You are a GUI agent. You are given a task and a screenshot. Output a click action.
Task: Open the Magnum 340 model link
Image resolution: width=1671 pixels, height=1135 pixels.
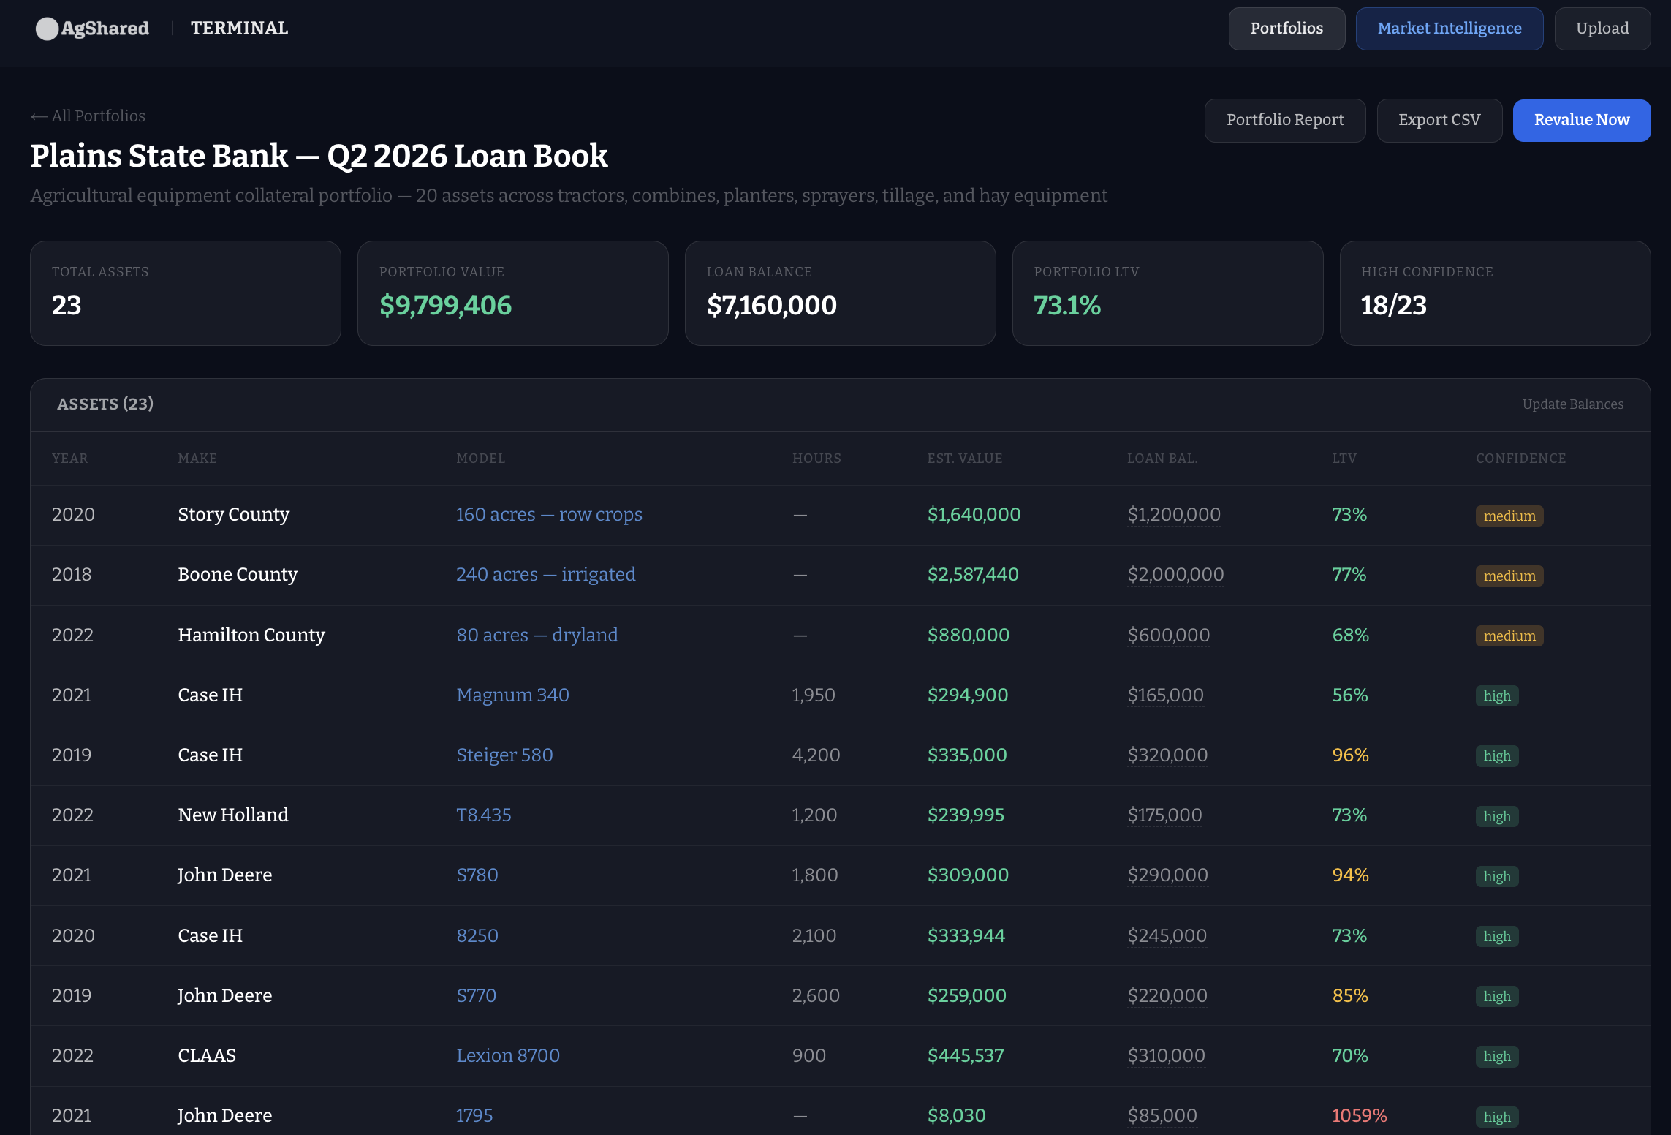[x=512, y=695]
